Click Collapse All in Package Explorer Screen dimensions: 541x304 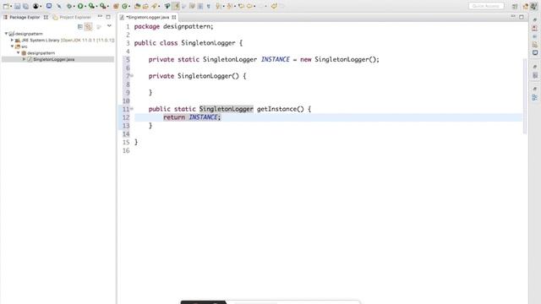80,26
